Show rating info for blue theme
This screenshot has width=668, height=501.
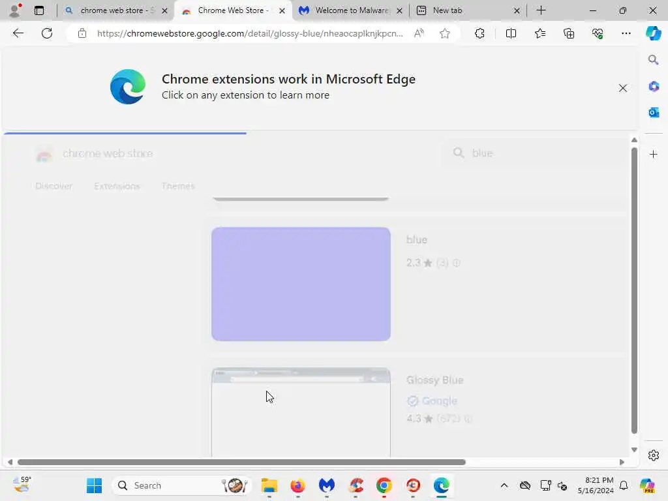point(456,263)
